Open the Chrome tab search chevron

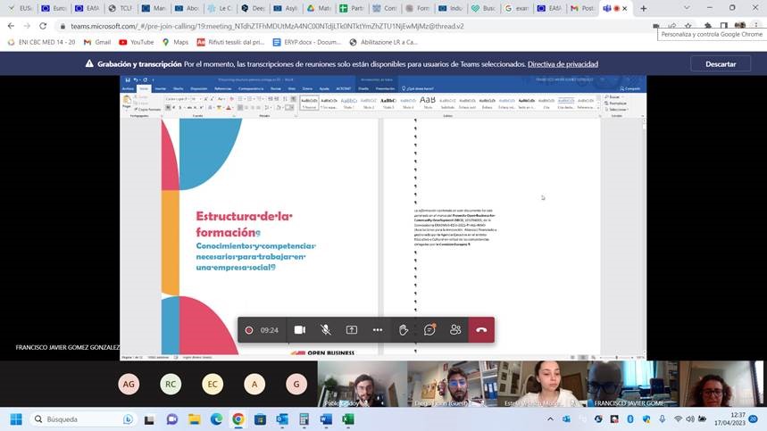pos(687,8)
